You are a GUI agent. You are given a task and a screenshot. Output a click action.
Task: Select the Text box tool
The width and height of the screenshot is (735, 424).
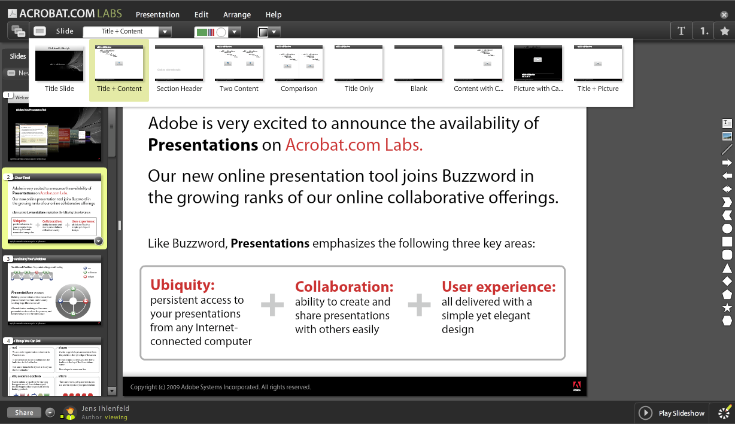click(x=727, y=122)
